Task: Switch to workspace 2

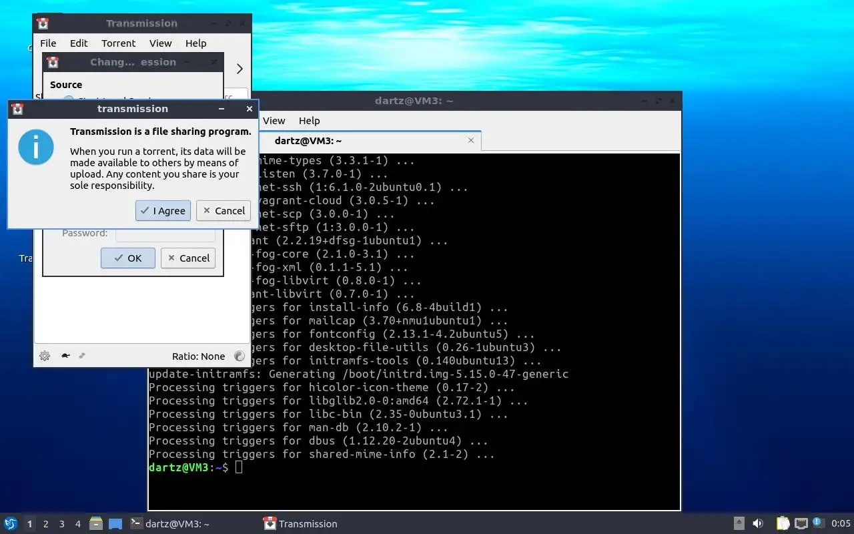Action: pyautogui.click(x=45, y=524)
